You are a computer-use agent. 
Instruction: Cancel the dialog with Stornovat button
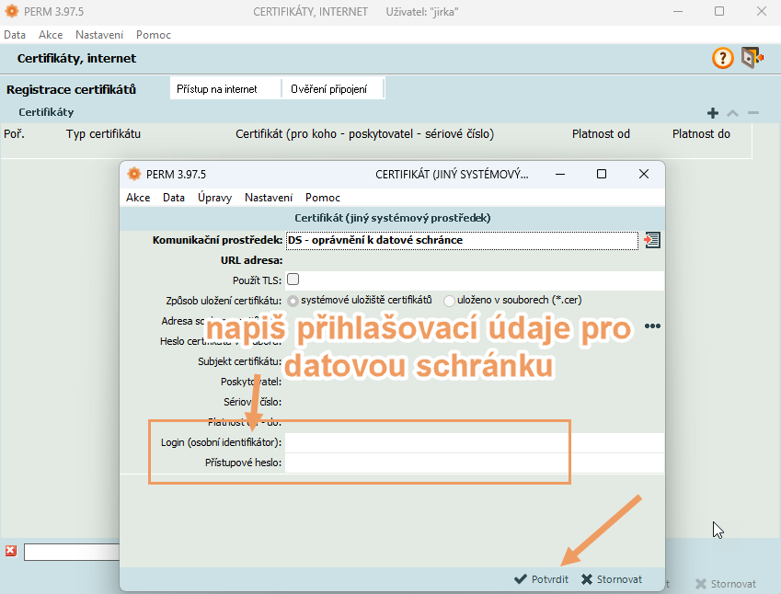coord(612,579)
